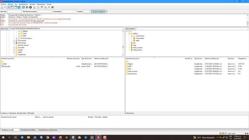Toggle the message log display
The width and height of the screenshot is (249, 140).
point(9,7)
